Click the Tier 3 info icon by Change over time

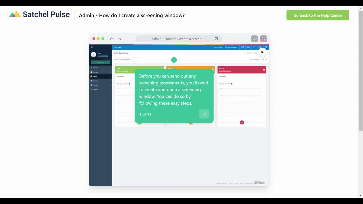232,84
